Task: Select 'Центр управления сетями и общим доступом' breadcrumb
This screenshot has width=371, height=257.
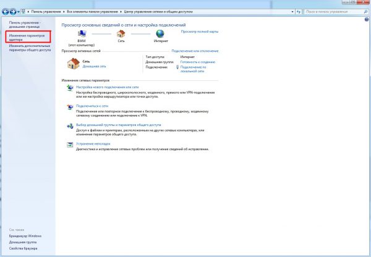Action: (x=158, y=12)
